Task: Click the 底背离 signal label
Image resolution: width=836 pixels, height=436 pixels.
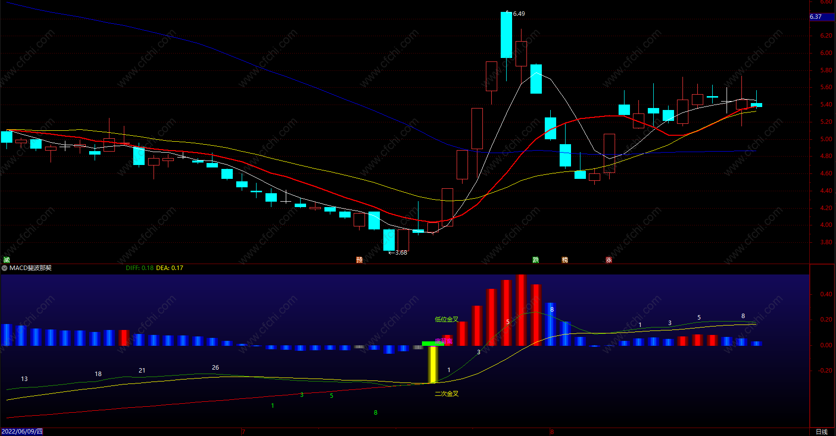Action: 444,341
